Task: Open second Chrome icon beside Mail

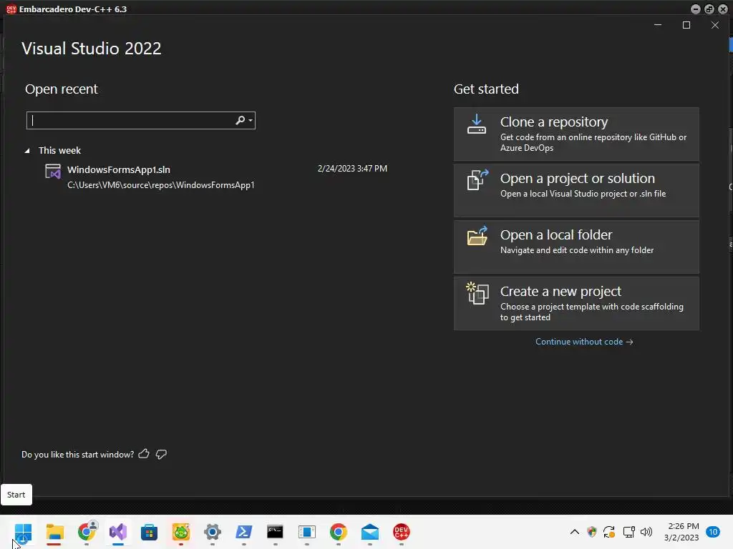Action: point(338,532)
